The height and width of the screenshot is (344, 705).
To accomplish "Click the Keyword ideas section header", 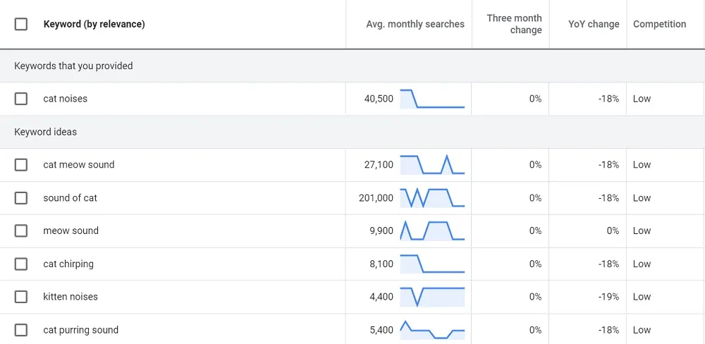I will (x=45, y=132).
